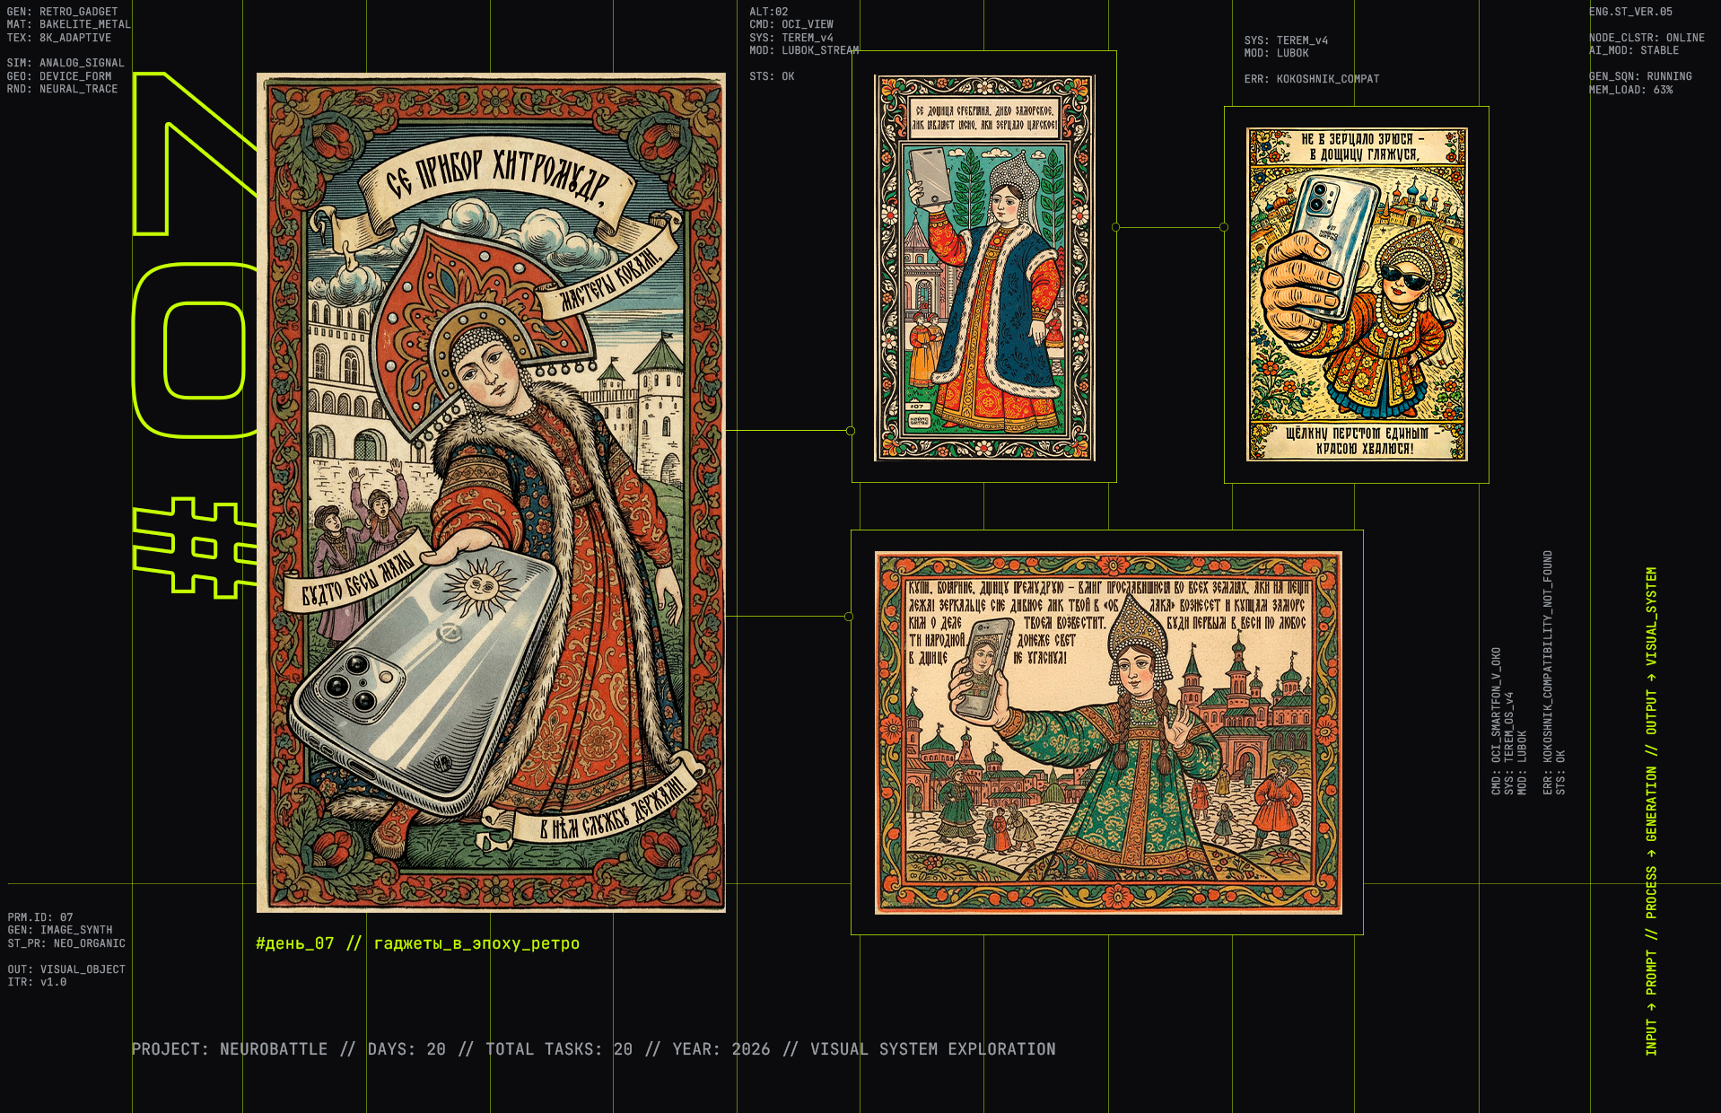Click the sun face emblem on the silver phone
1721x1113 pixels.
pyautogui.click(x=479, y=588)
